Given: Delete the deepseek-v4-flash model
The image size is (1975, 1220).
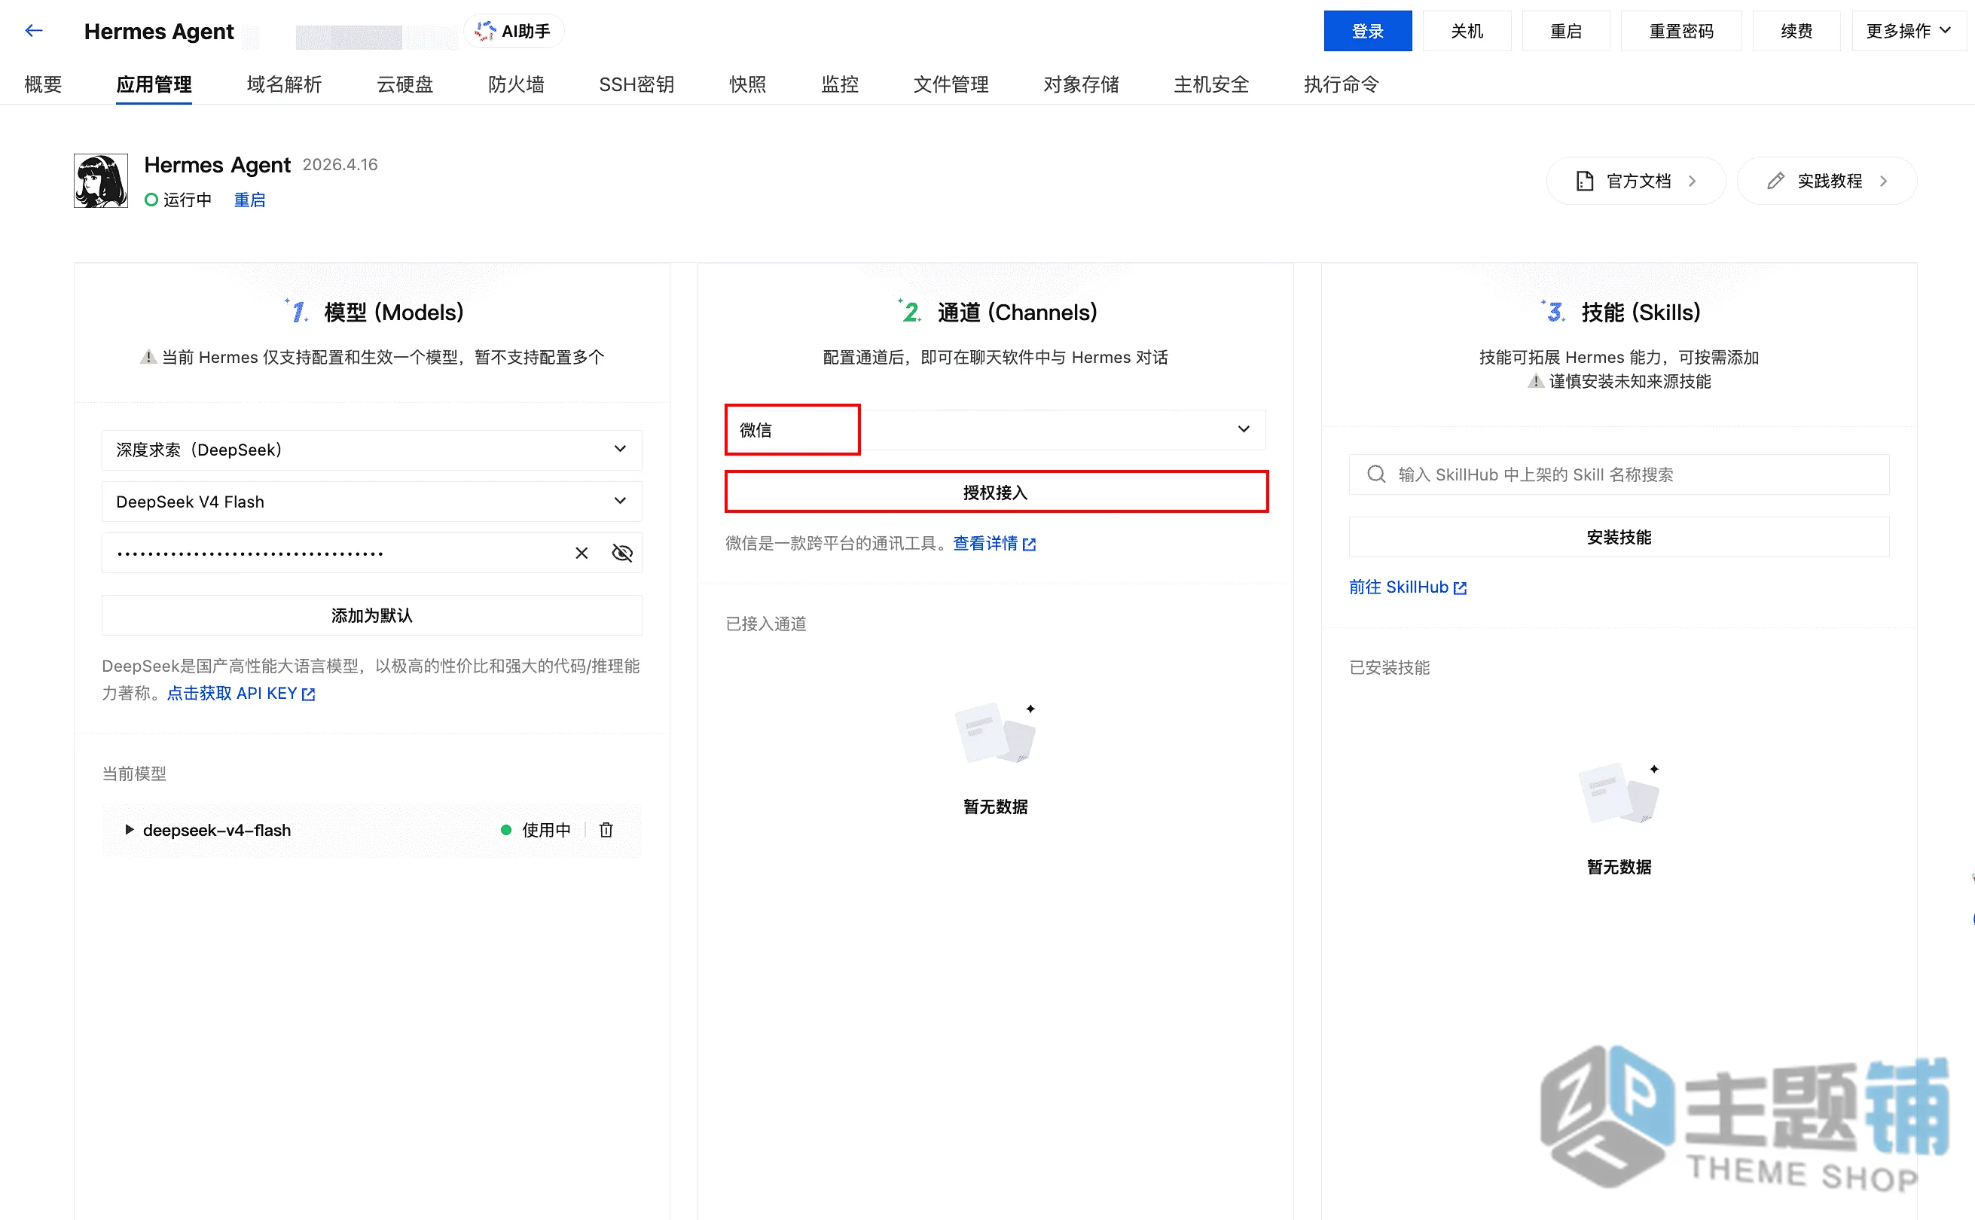Looking at the screenshot, I should coord(606,829).
